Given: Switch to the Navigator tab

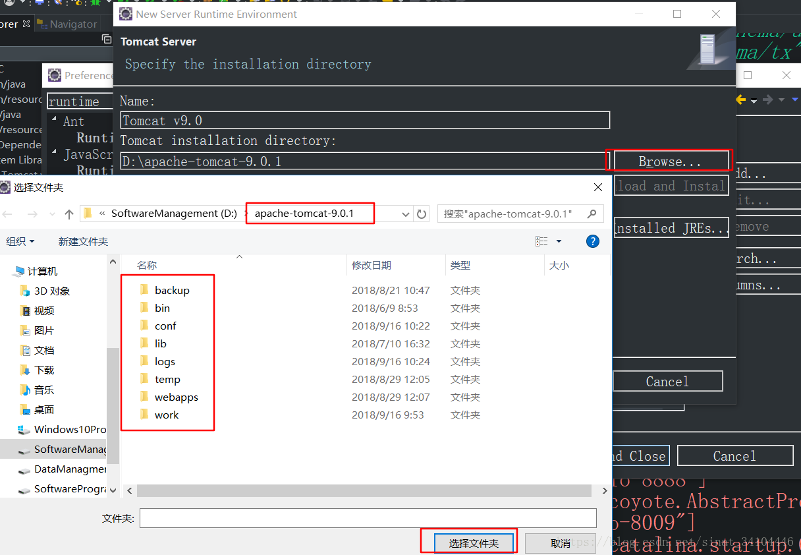Looking at the screenshot, I should point(67,24).
